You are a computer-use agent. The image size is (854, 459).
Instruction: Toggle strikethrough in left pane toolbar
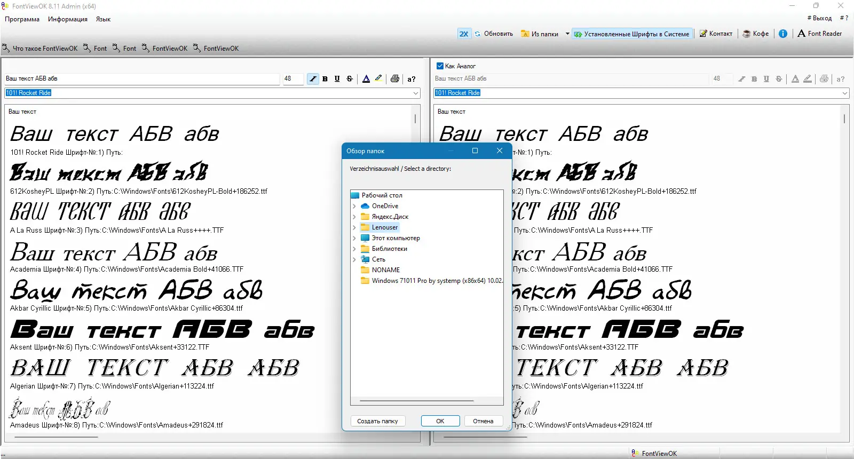pyautogui.click(x=350, y=79)
